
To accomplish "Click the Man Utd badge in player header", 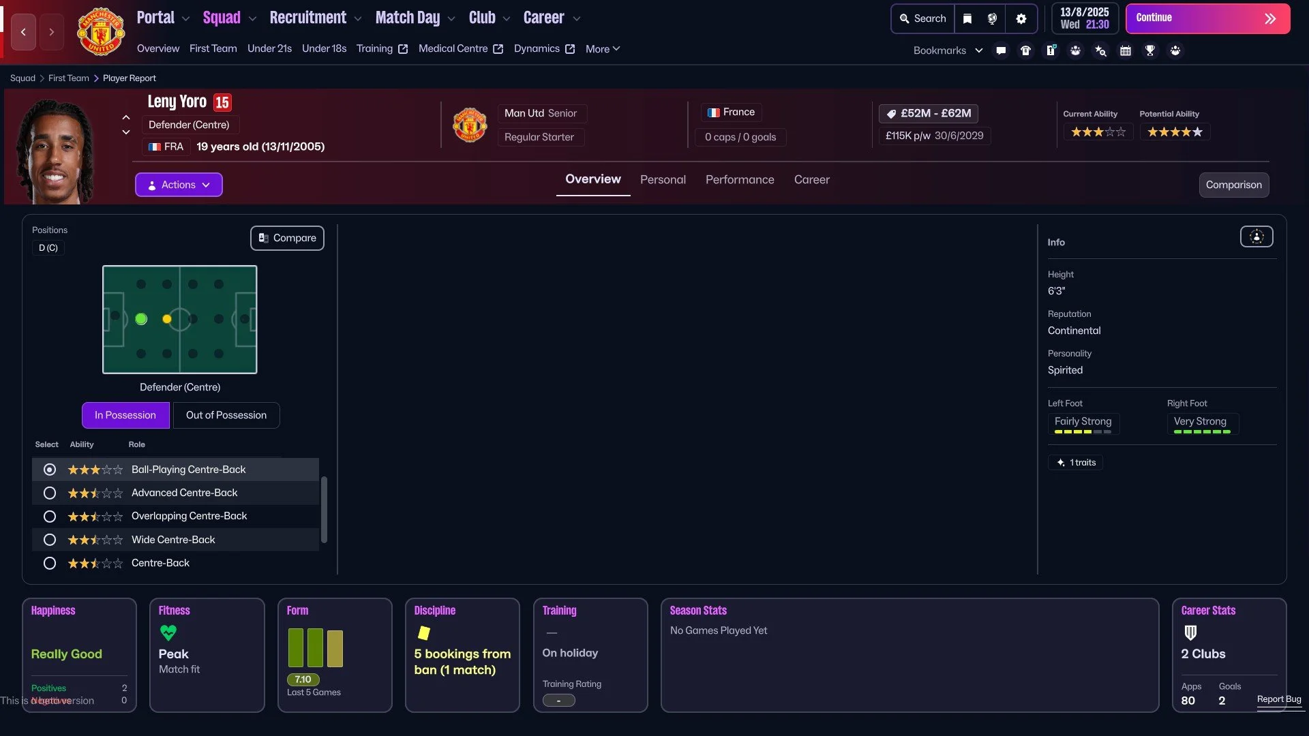I will tap(470, 125).
